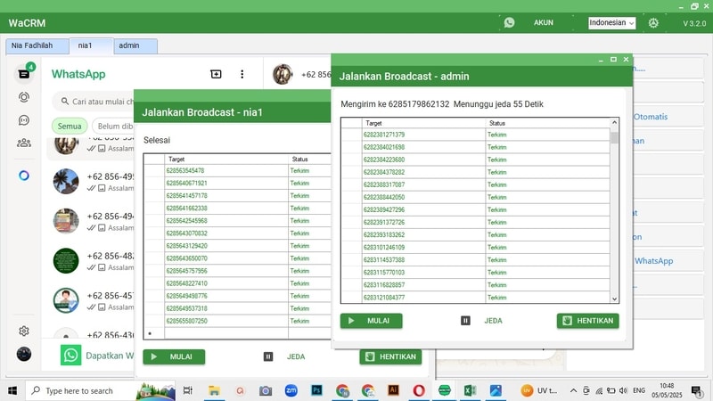The height and width of the screenshot is (401, 713).
Task: Select row 6285641457178 in nia1 table
Action: tap(237, 195)
